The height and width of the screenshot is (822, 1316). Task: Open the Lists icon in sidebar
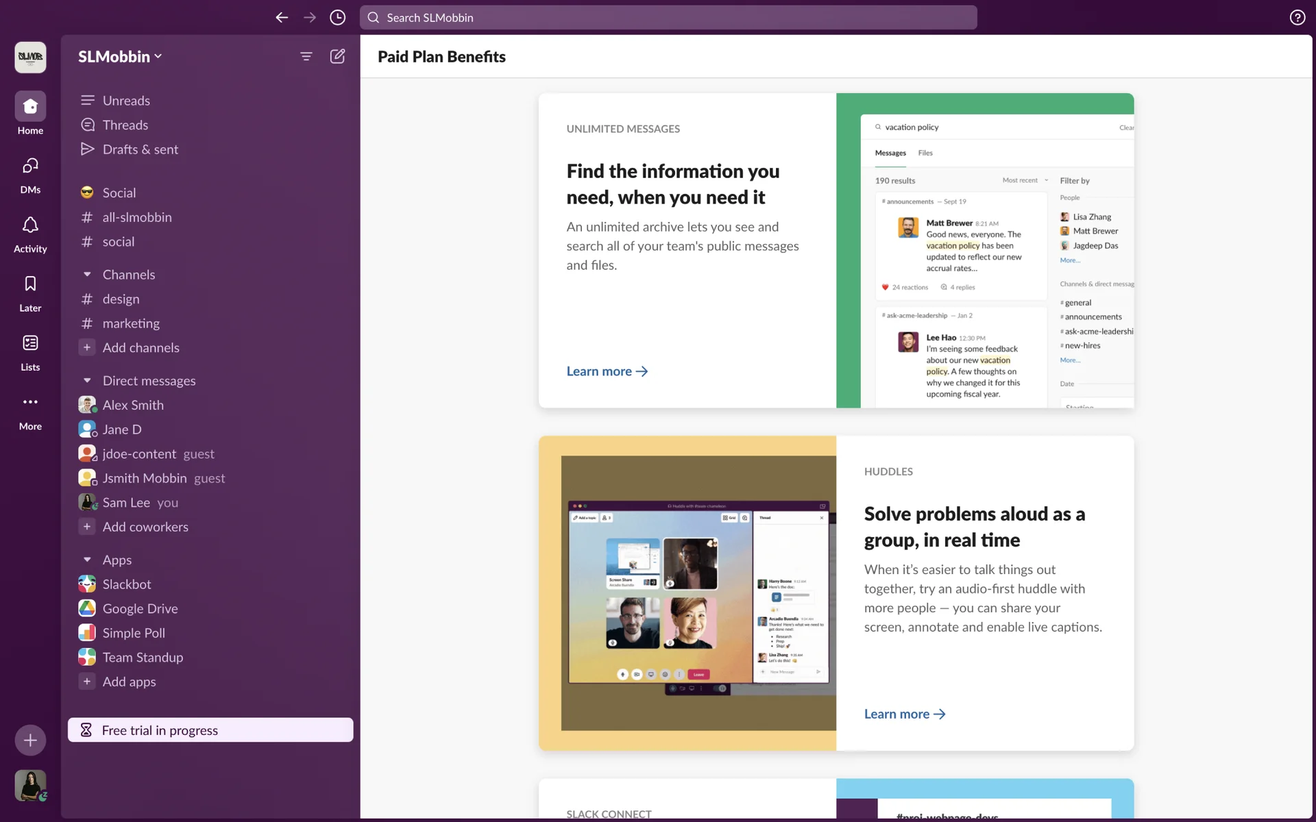click(30, 343)
